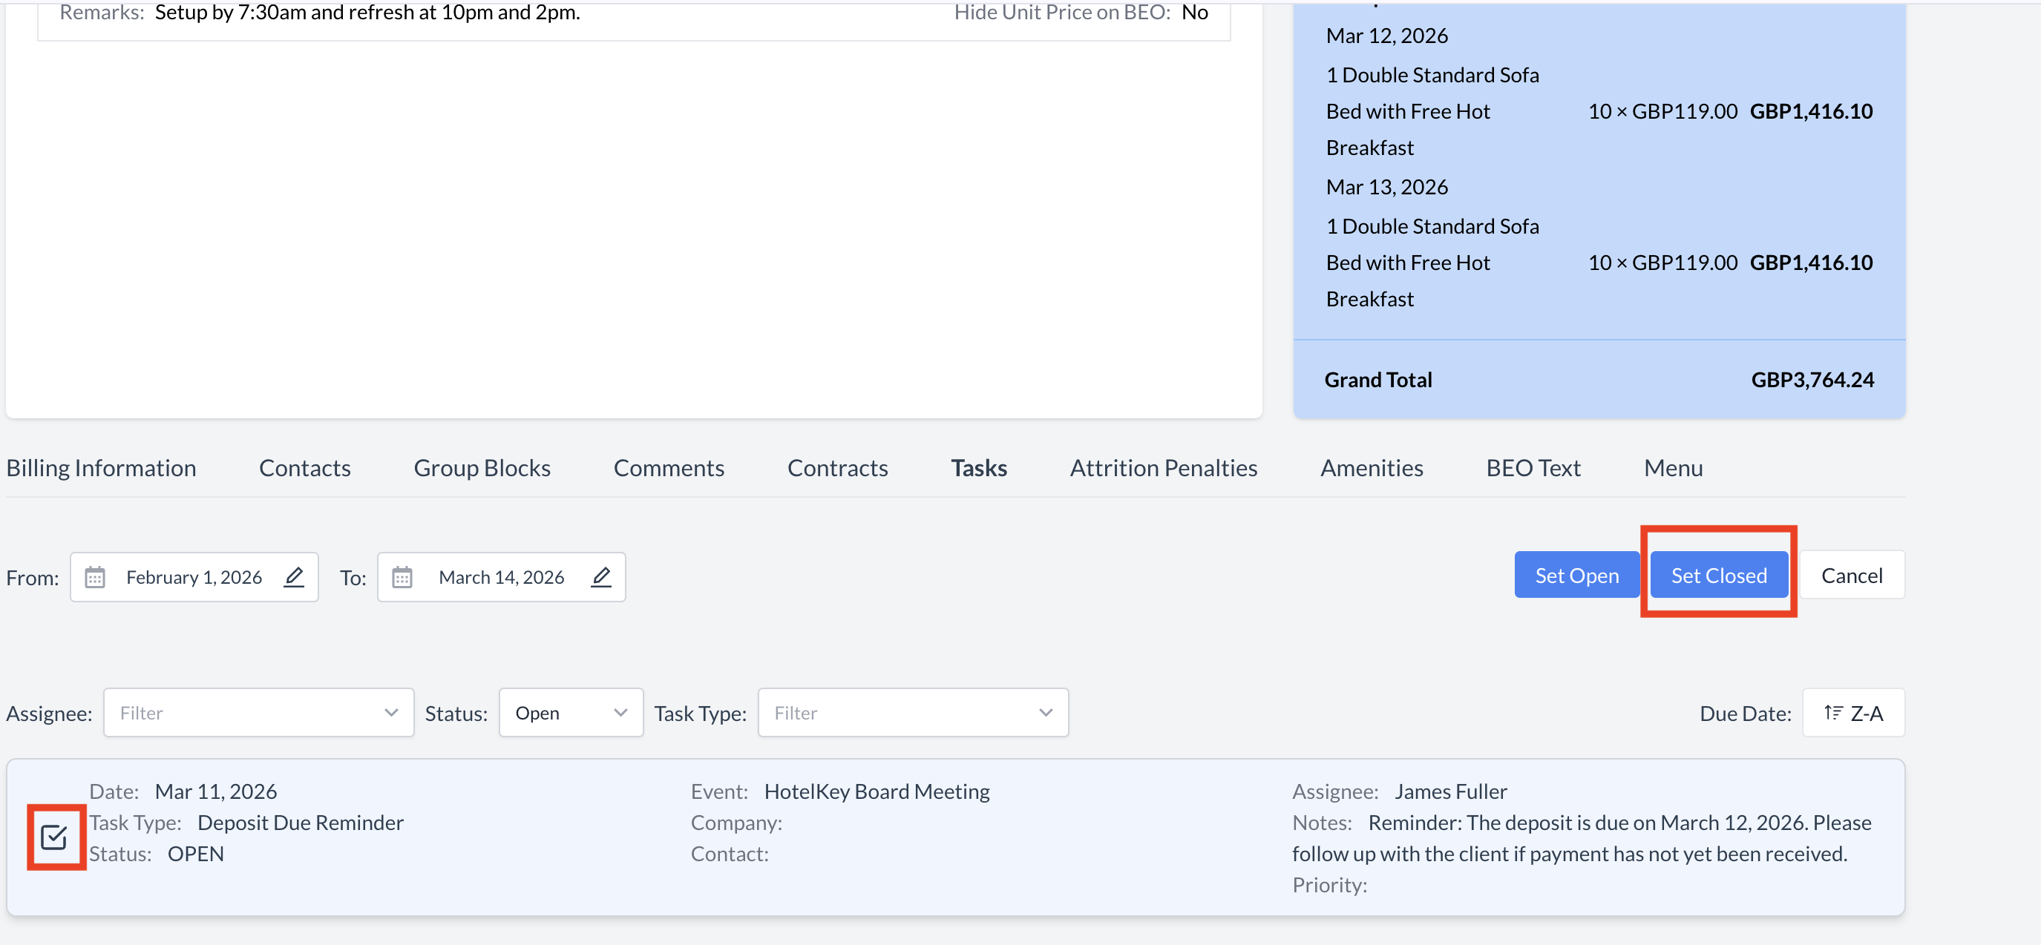Go to the Attrition Penalties tab
Image resolution: width=2041 pixels, height=945 pixels.
point(1163,468)
